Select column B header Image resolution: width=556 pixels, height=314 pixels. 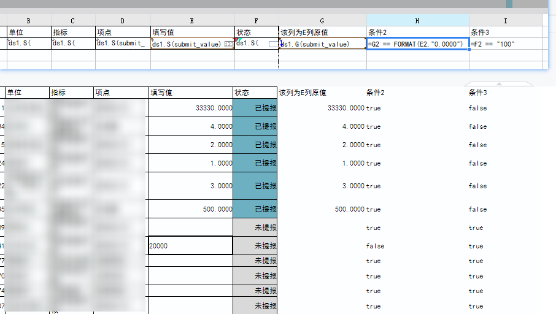pos(28,21)
